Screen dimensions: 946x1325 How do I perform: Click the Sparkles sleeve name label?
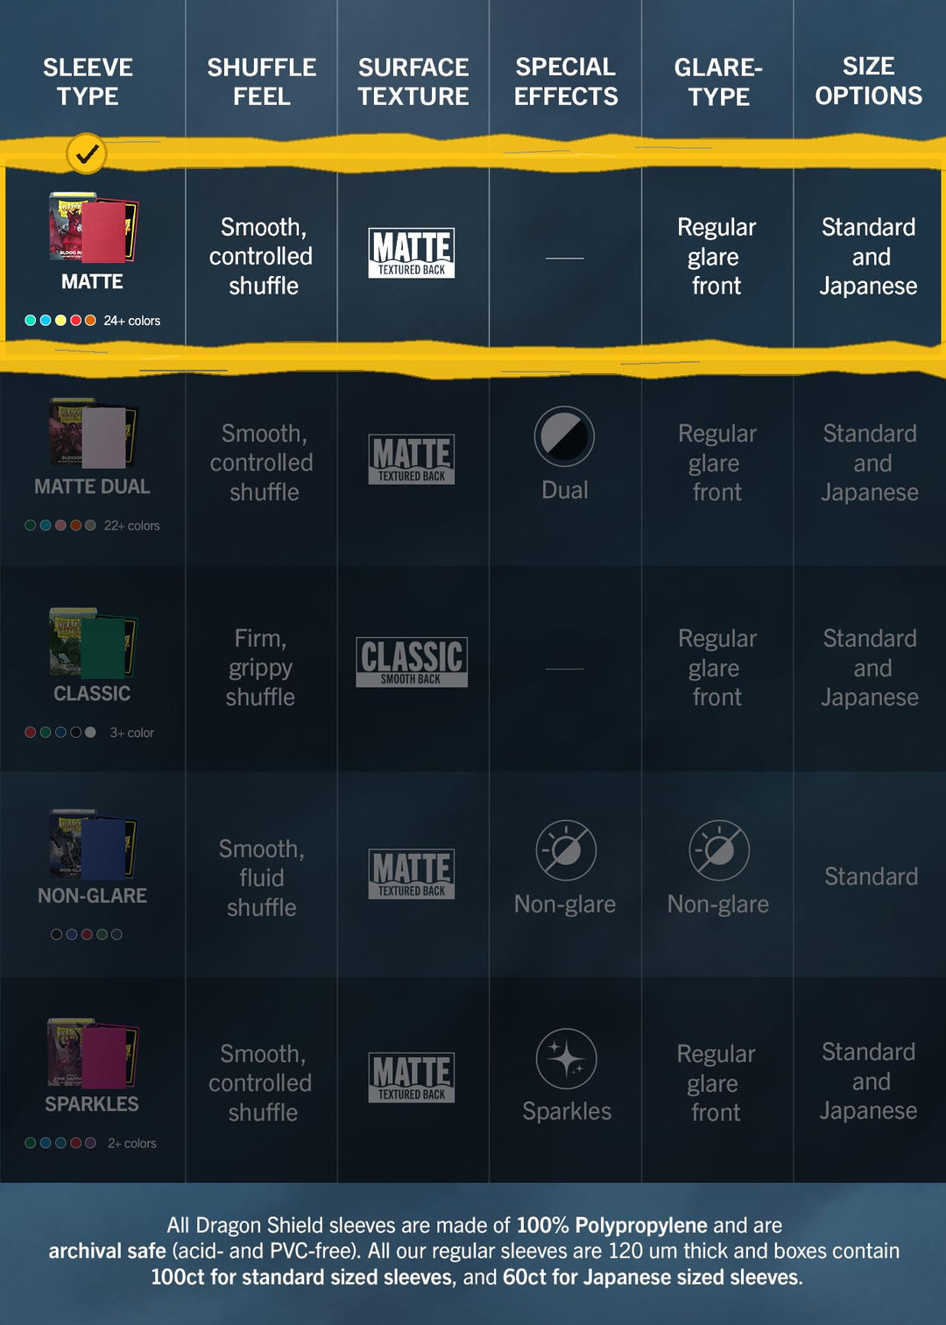[92, 1104]
